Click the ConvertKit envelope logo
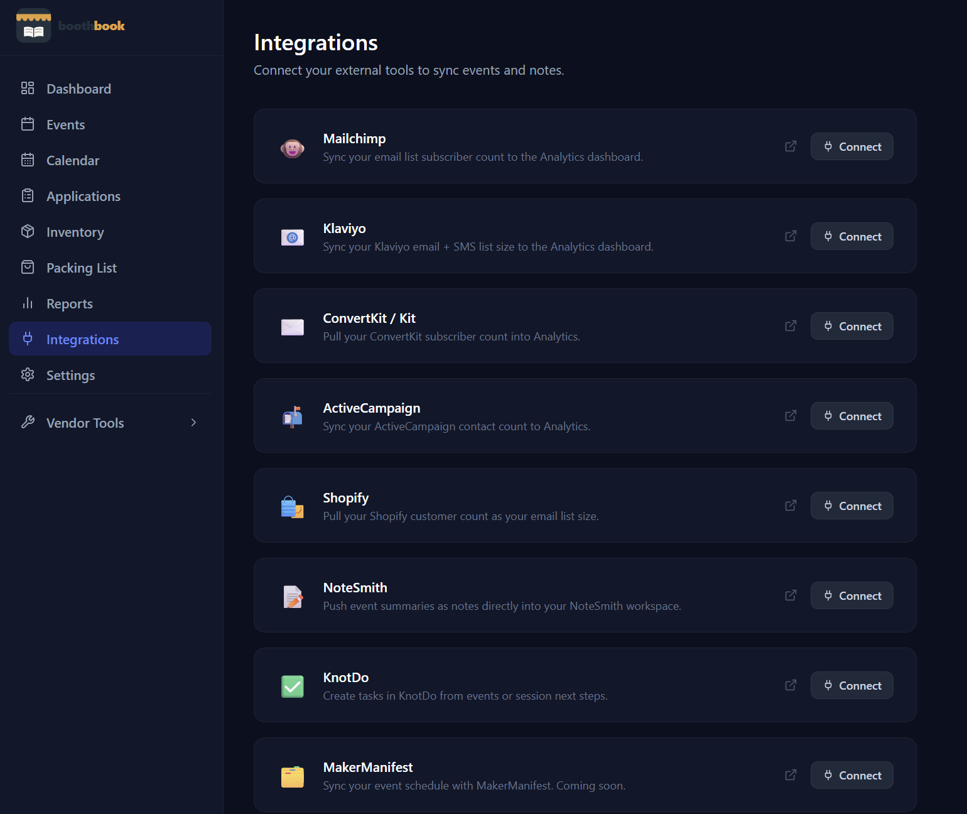The height and width of the screenshot is (814, 967). coord(293,327)
